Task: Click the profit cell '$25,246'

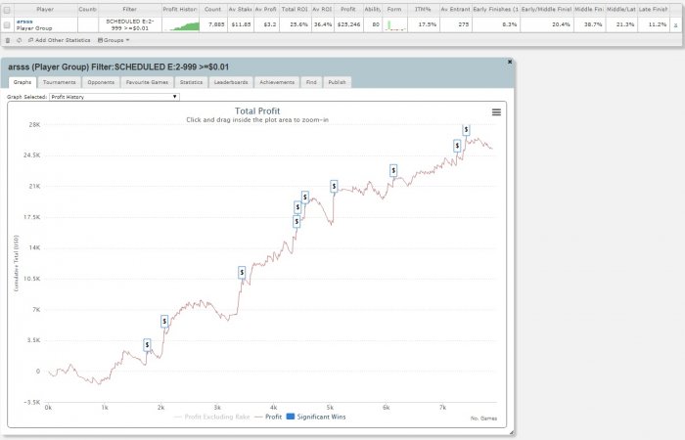Action: pyautogui.click(x=348, y=24)
